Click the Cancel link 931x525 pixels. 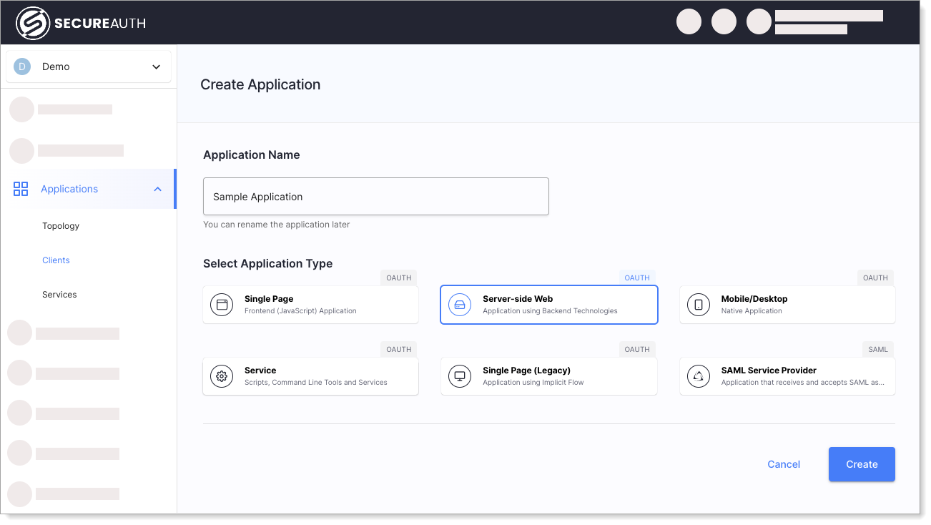[x=784, y=464]
